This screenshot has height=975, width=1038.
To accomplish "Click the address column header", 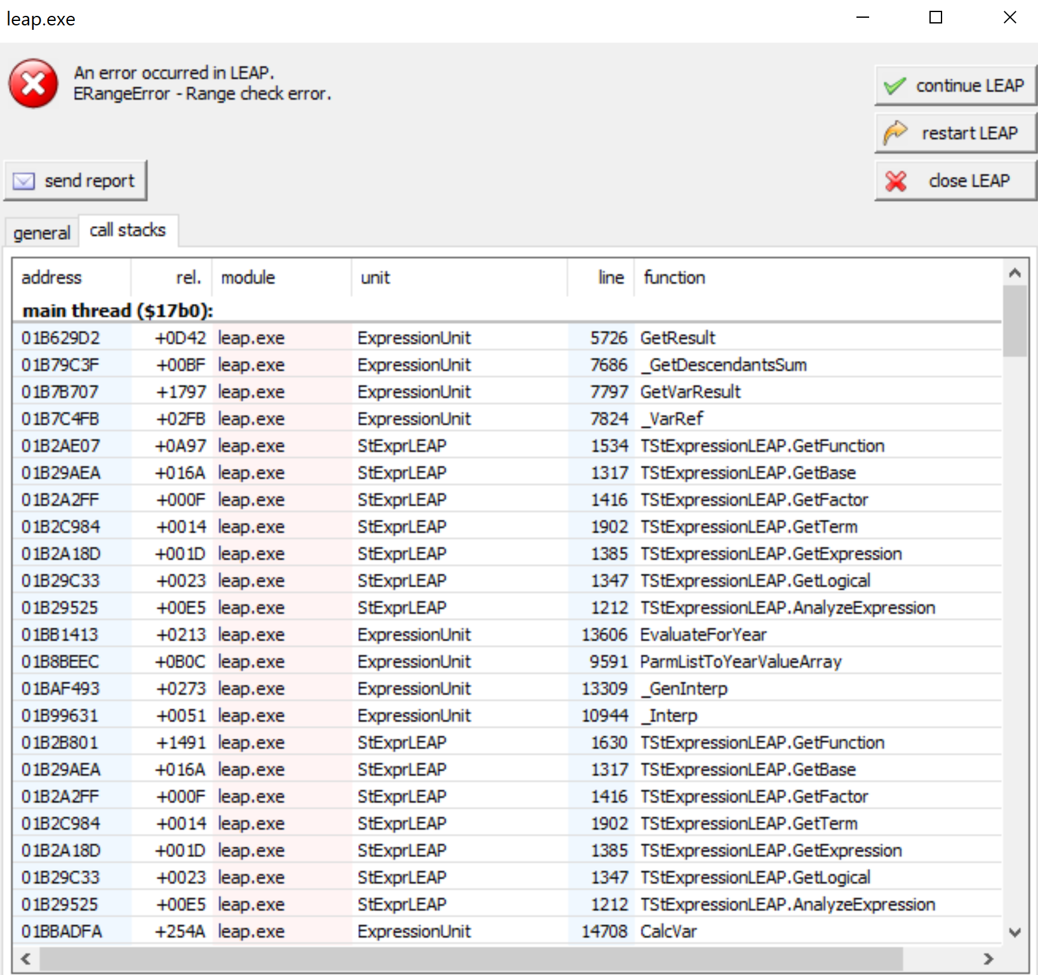I will (x=72, y=277).
